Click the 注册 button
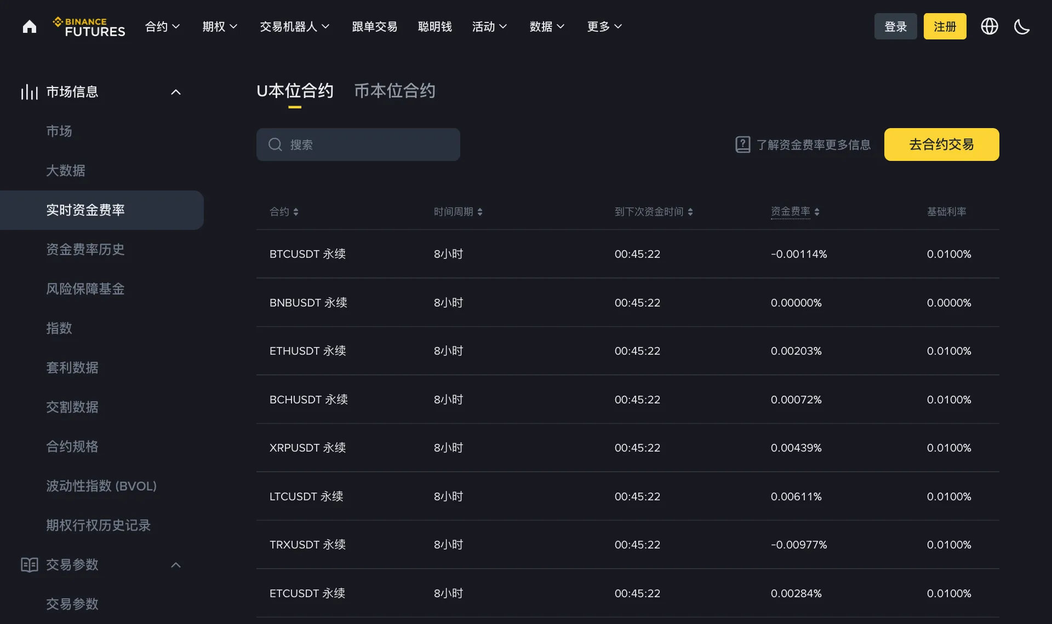The height and width of the screenshot is (624, 1052). [x=945, y=26]
